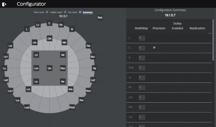
Task: Select the Base Layer radio button
Action: pyautogui.click(x=47, y=12)
